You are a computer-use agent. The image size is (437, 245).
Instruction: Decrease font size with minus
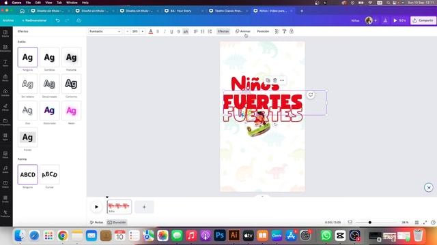point(128,31)
